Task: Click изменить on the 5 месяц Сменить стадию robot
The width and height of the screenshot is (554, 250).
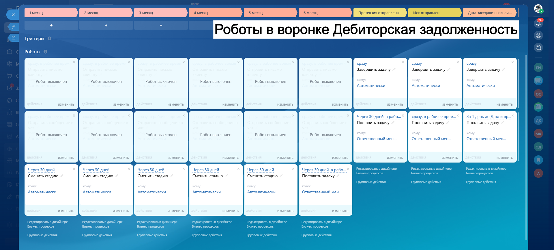Action: [x=285, y=211]
